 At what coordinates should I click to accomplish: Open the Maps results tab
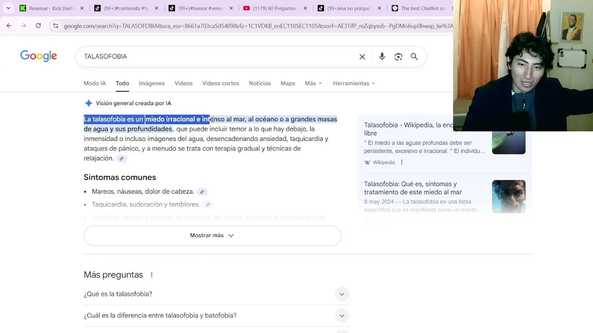(x=288, y=83)
